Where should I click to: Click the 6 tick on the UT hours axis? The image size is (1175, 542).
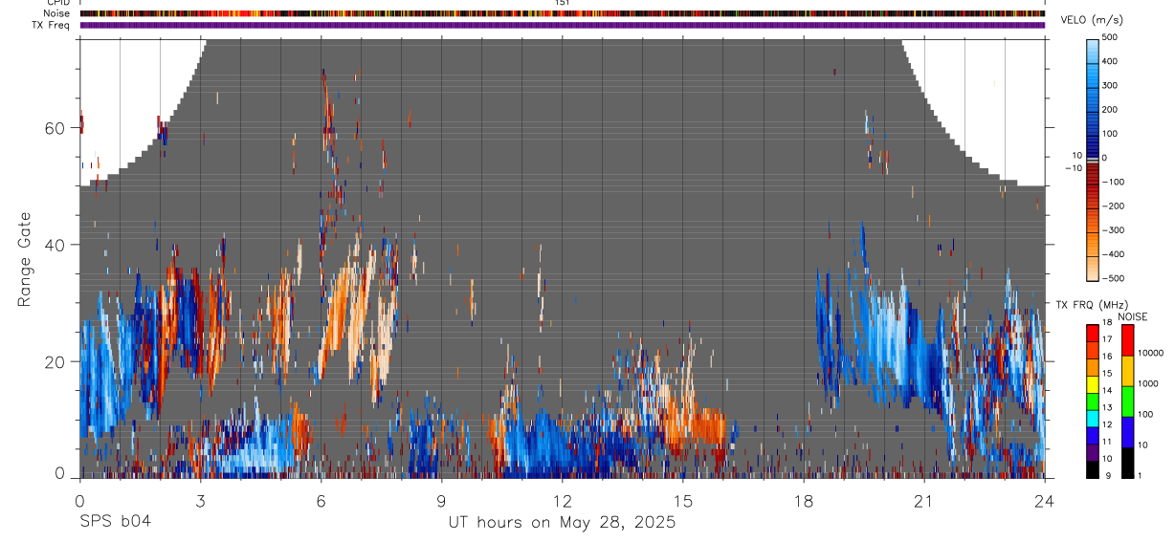[x=321, y=500]
